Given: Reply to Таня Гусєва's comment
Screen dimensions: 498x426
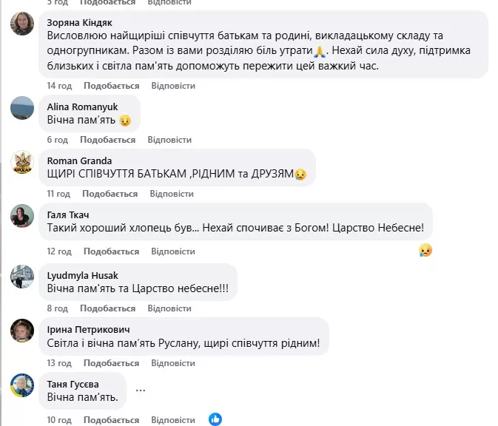Looking at the screenshot, I should click(173, 419).
